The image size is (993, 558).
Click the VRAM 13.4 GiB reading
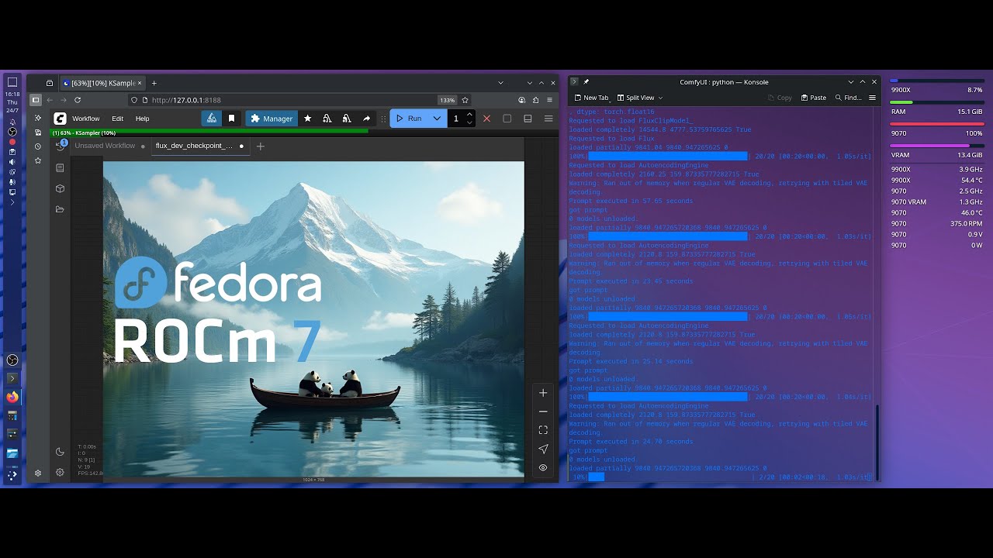pos(970,155)
